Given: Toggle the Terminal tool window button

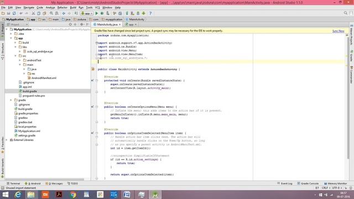Looking at the screenshot, I should click(x=13, y=184).
